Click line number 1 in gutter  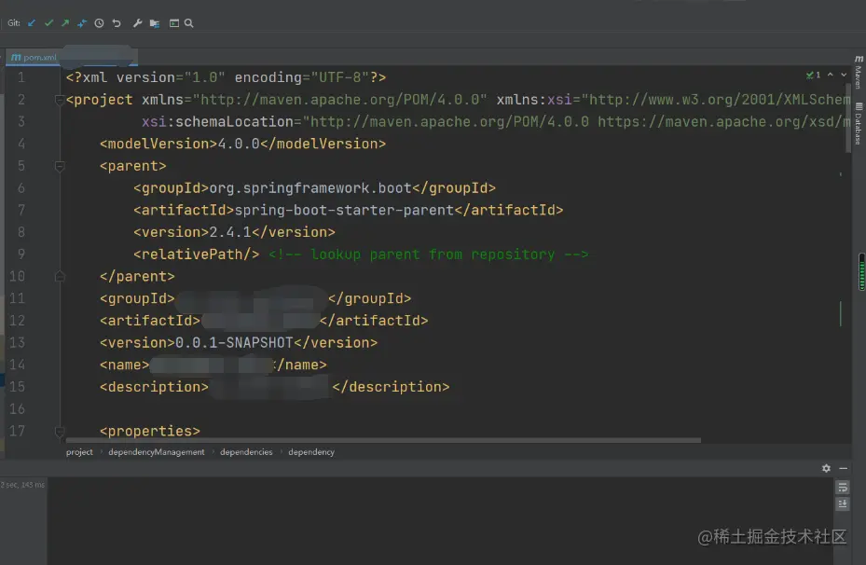click(x=21, y=77)
